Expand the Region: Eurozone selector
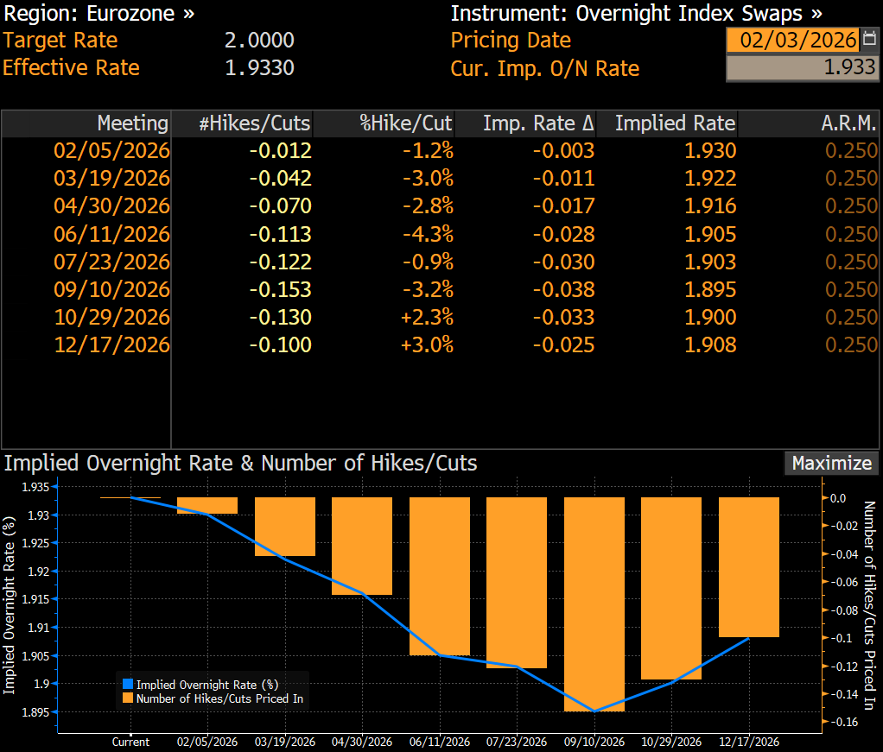The width and height of the screenshot is (883, 752). point(99,14)
